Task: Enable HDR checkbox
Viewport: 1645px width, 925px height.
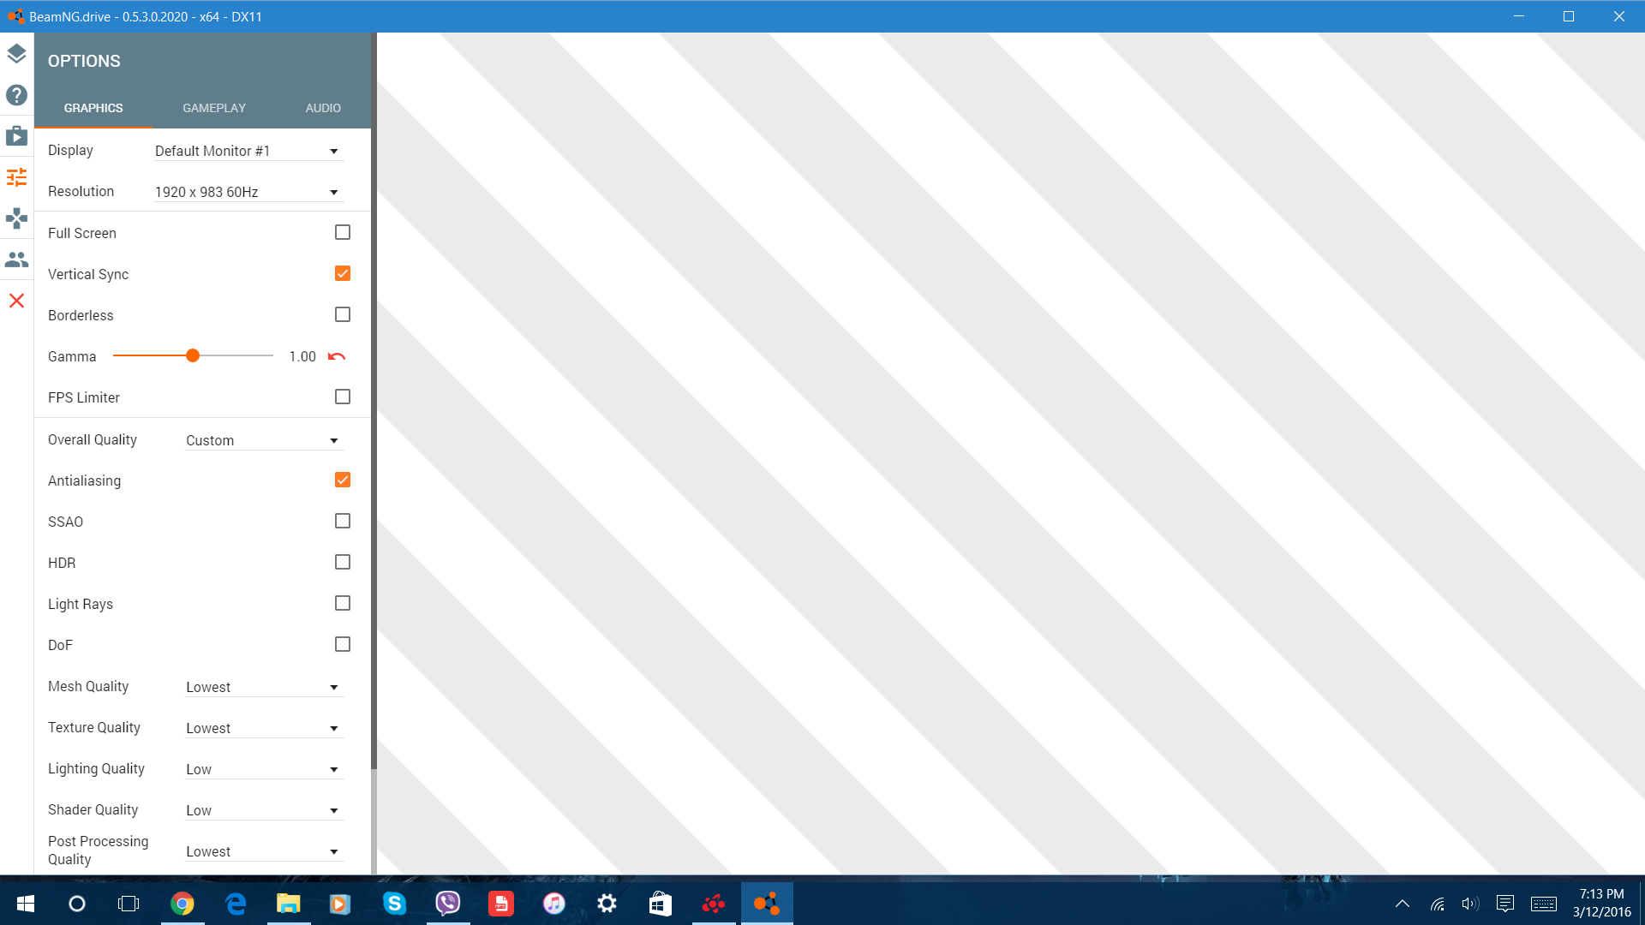Action: click(343, 562)
